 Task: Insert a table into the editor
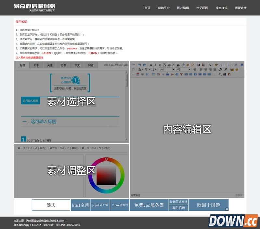[x=153, y=74]
